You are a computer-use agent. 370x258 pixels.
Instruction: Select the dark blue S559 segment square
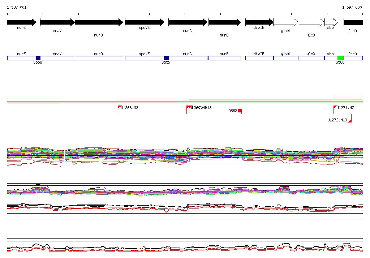click(x=166, y=58)
